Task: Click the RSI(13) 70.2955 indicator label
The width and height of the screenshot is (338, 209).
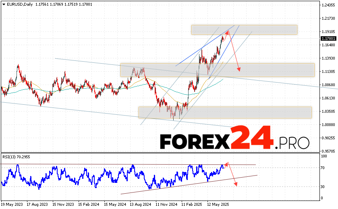Action: (16, 157)
